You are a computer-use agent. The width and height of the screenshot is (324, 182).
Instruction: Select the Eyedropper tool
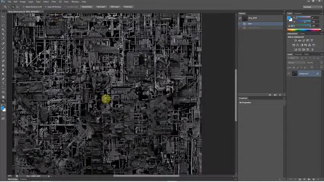coord(3,38)
